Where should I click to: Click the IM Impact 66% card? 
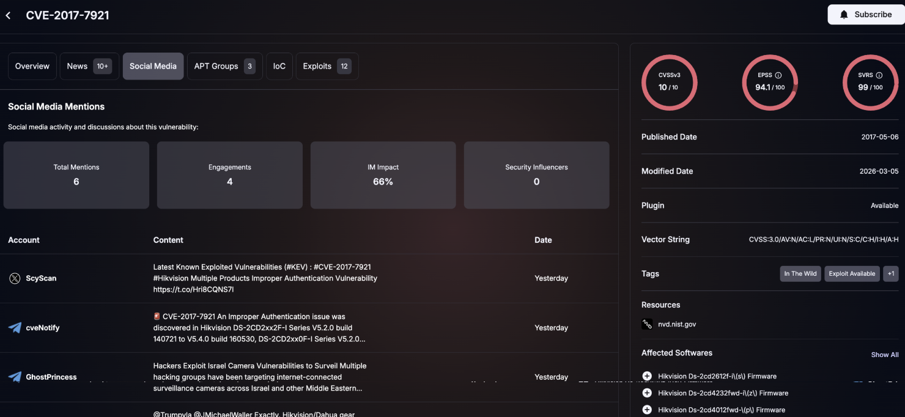point(383,175)
